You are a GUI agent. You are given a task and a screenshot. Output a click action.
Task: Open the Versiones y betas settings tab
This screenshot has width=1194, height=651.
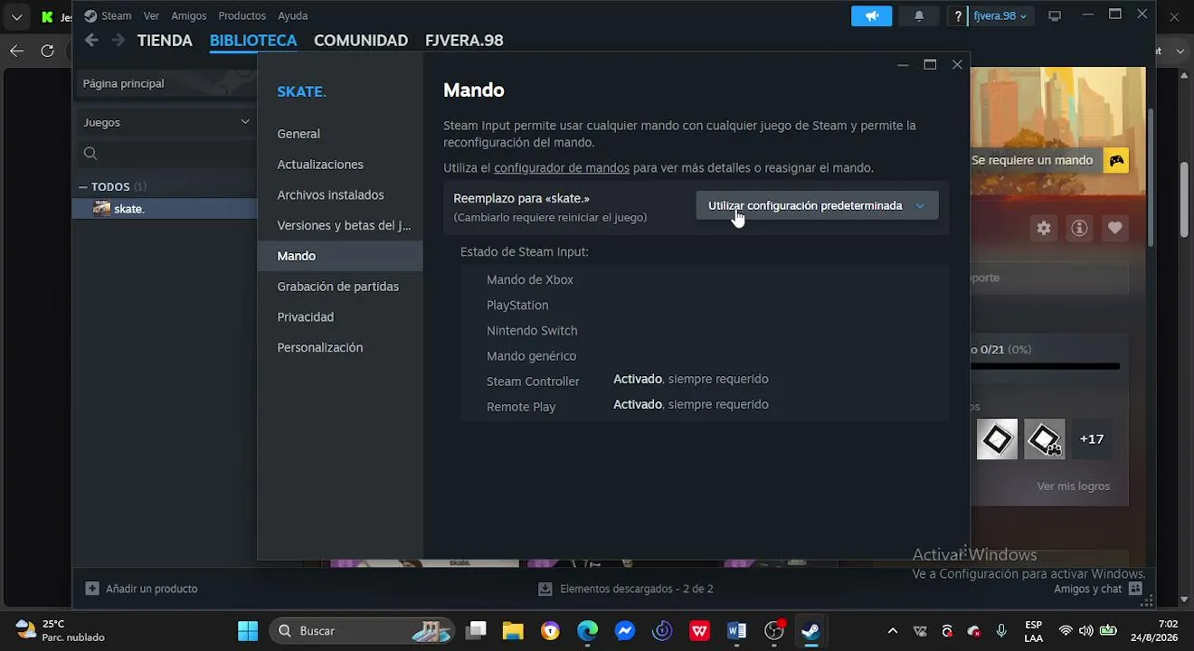pyautogui.click(x=340, y=225)
